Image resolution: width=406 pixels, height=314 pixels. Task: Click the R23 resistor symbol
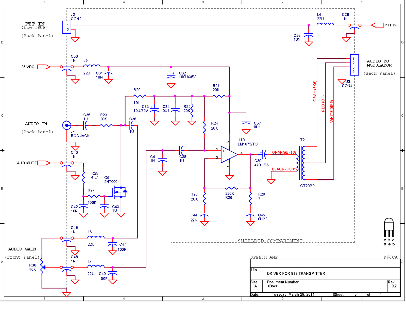[106, 125]
